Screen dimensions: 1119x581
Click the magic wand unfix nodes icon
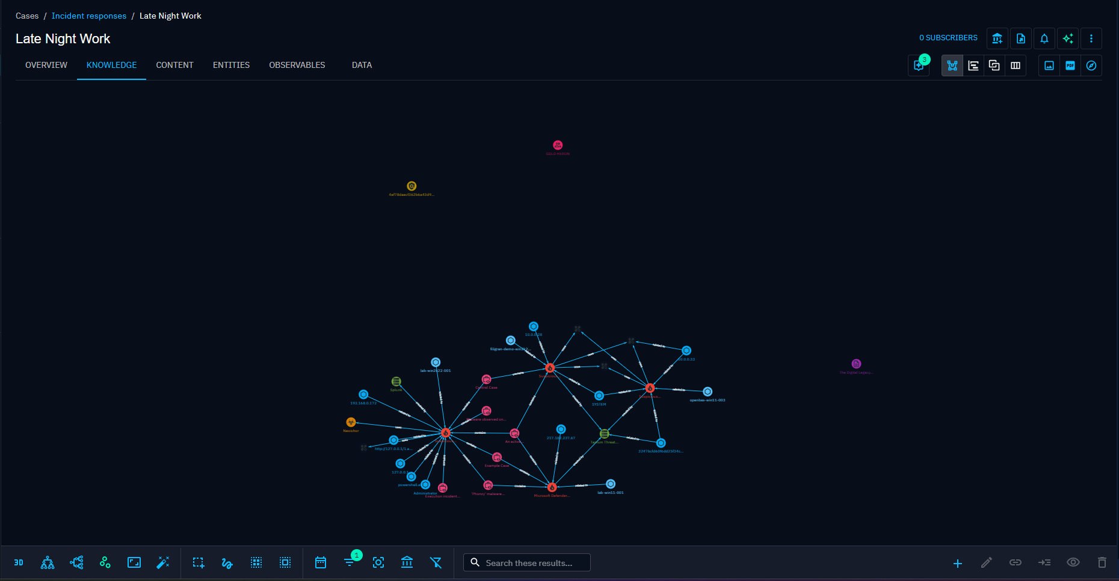(163, 562)
